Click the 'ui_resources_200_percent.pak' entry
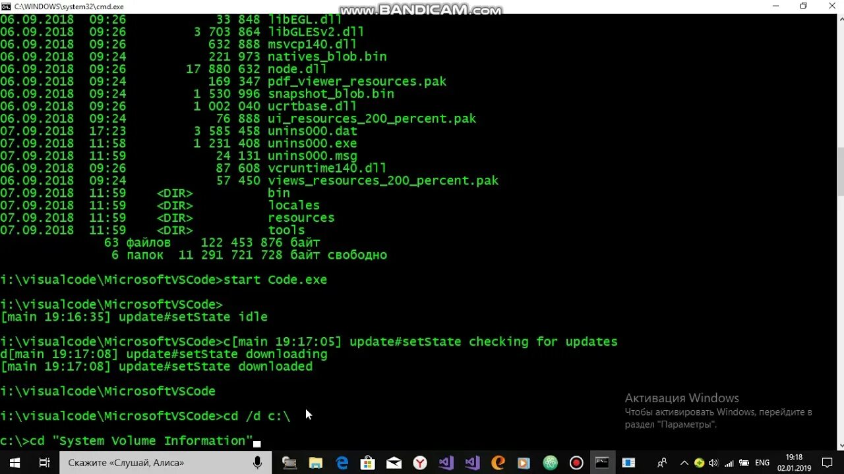 (x=372, y=118)
